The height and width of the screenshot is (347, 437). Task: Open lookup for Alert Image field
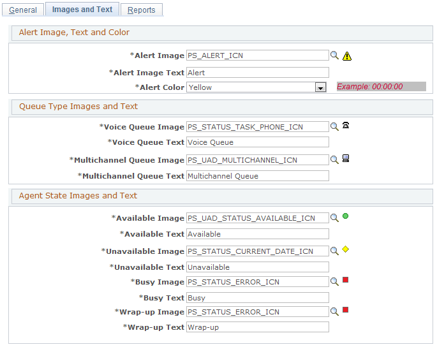coord(334,55)
